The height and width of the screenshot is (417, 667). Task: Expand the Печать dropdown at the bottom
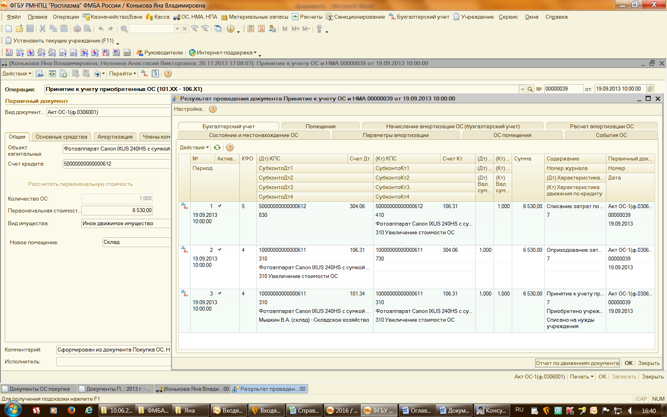tap(582, 376)
